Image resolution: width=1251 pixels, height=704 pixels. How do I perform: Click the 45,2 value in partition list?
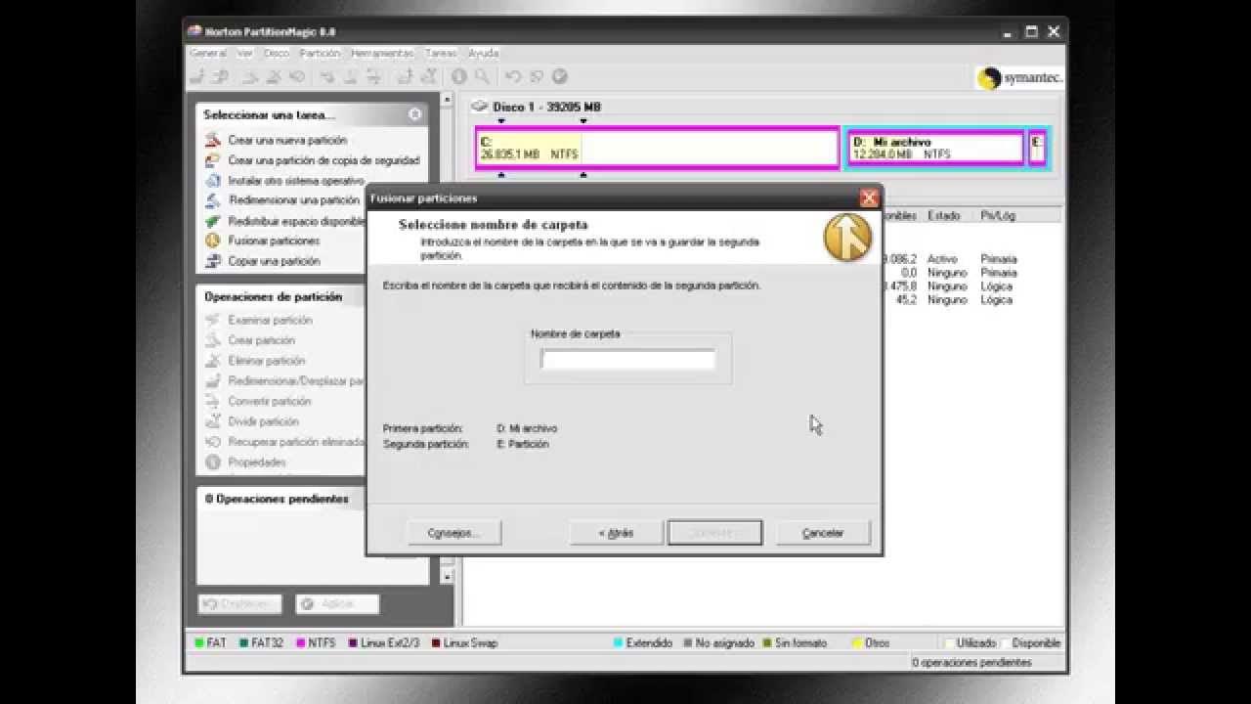tap(907, 300)
